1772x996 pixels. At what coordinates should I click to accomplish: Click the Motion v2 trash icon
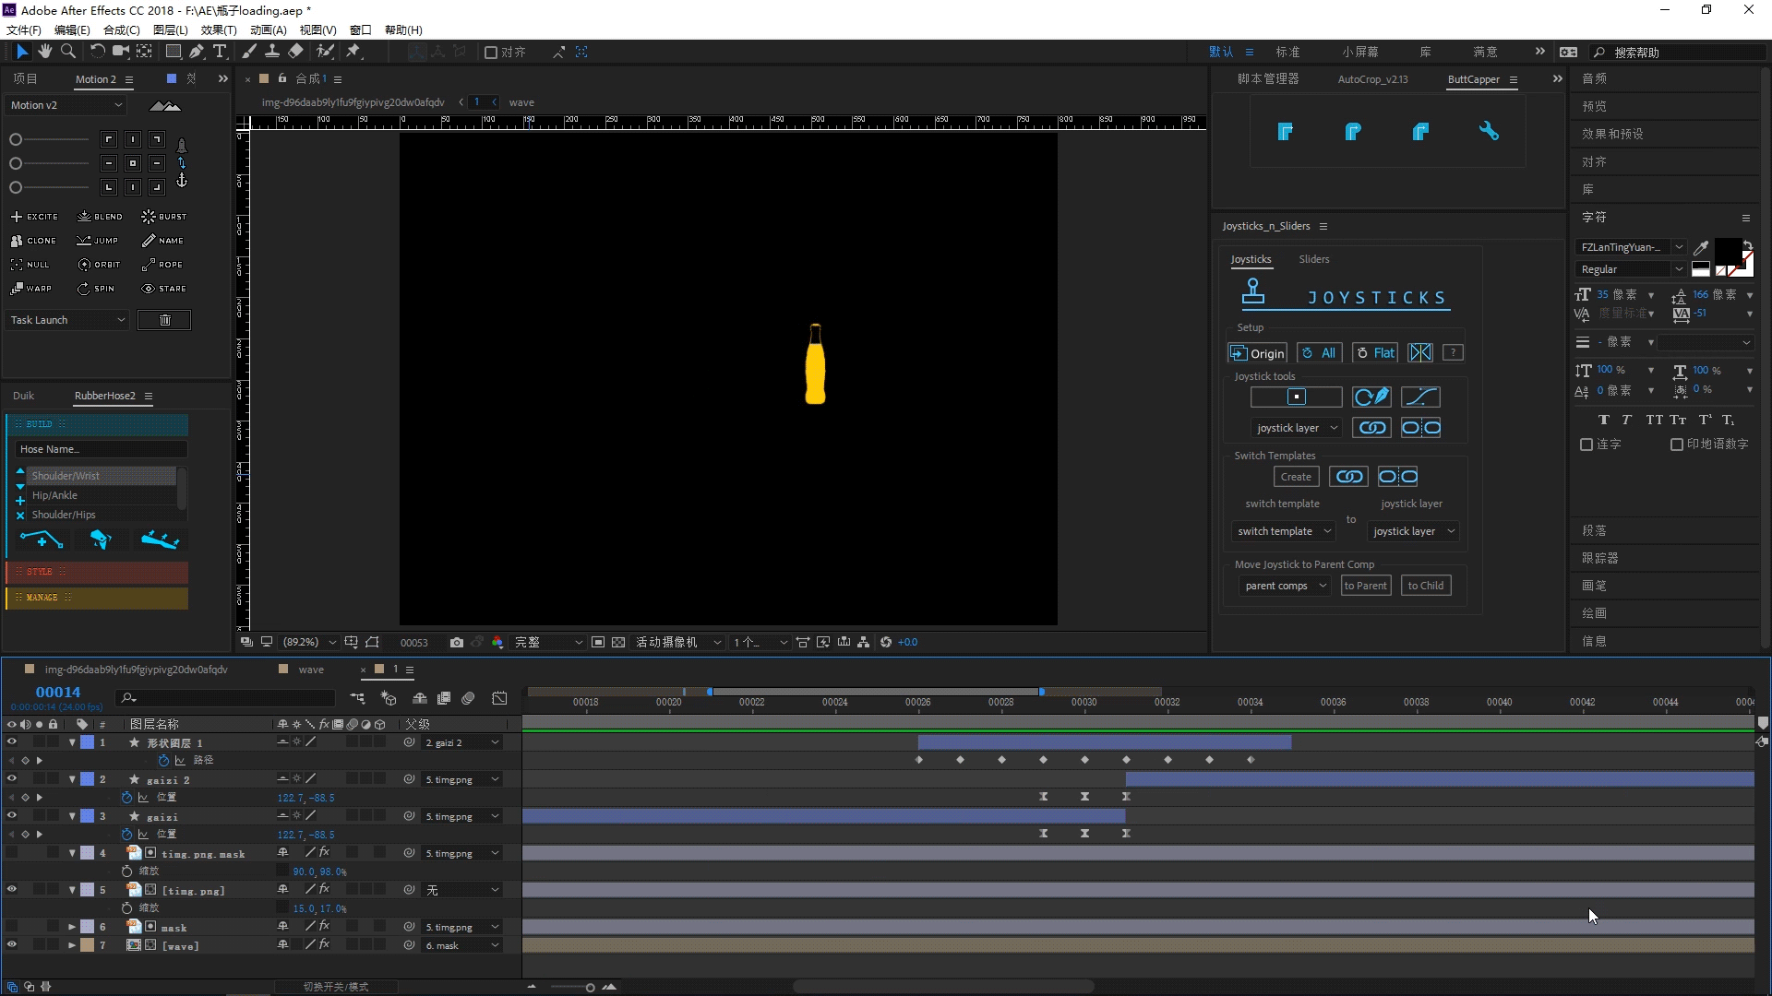click(x=164, y=320)
